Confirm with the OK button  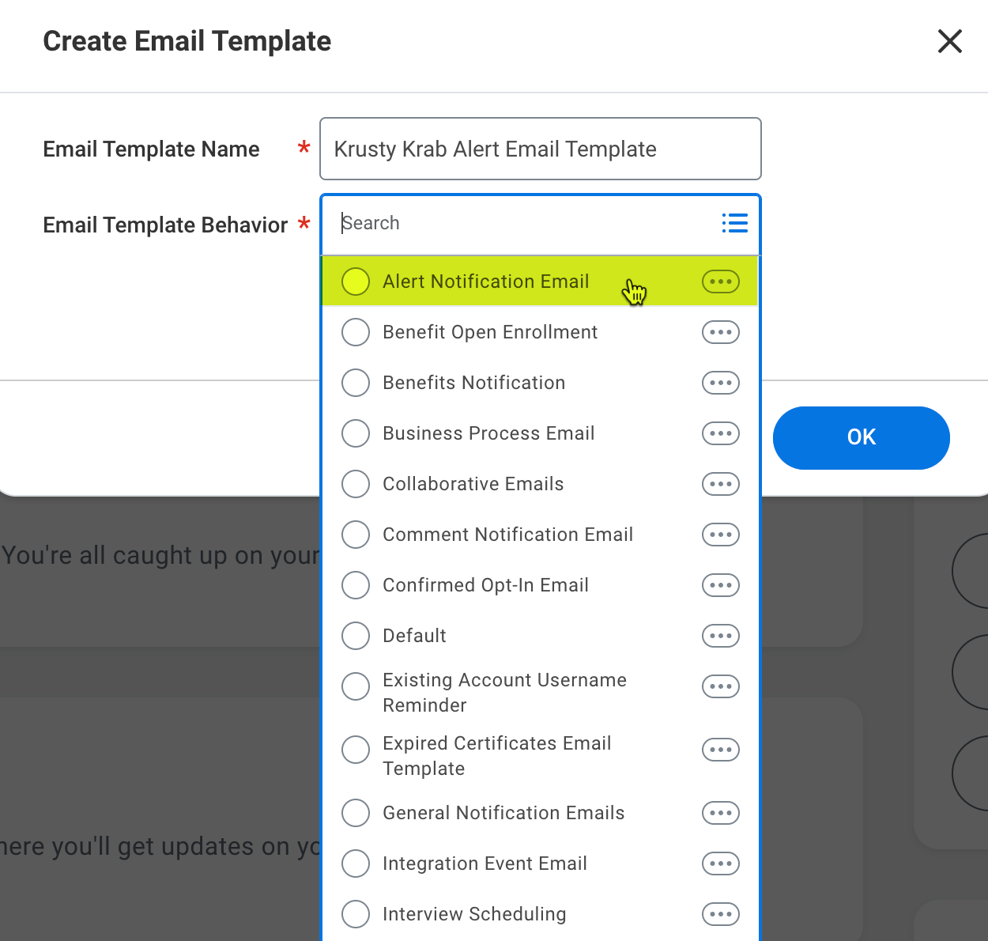point(862,438)
